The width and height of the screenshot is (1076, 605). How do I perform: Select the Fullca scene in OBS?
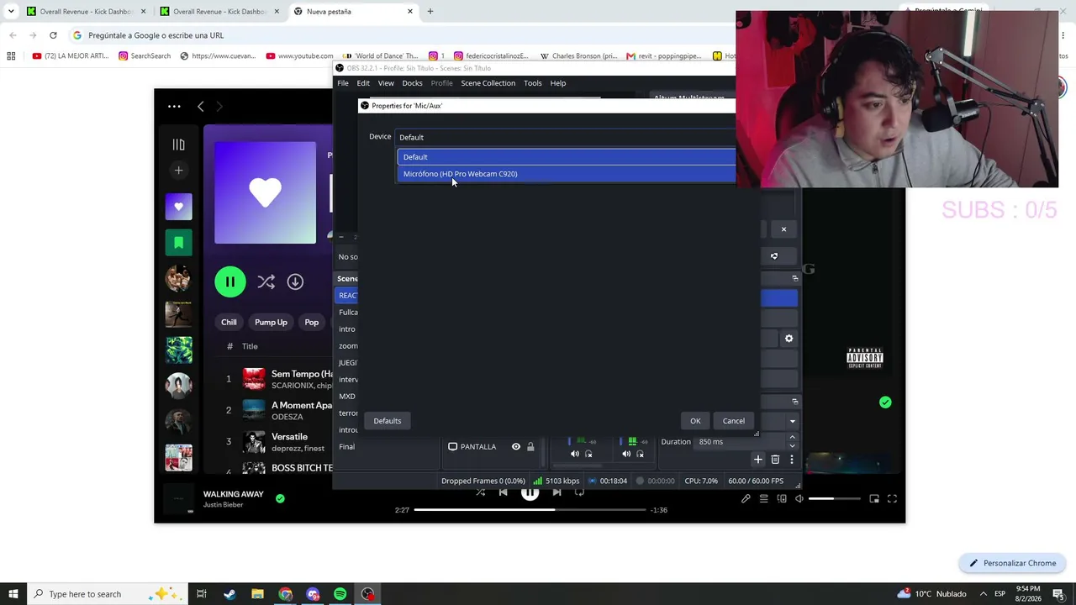[x=348, y=313]
